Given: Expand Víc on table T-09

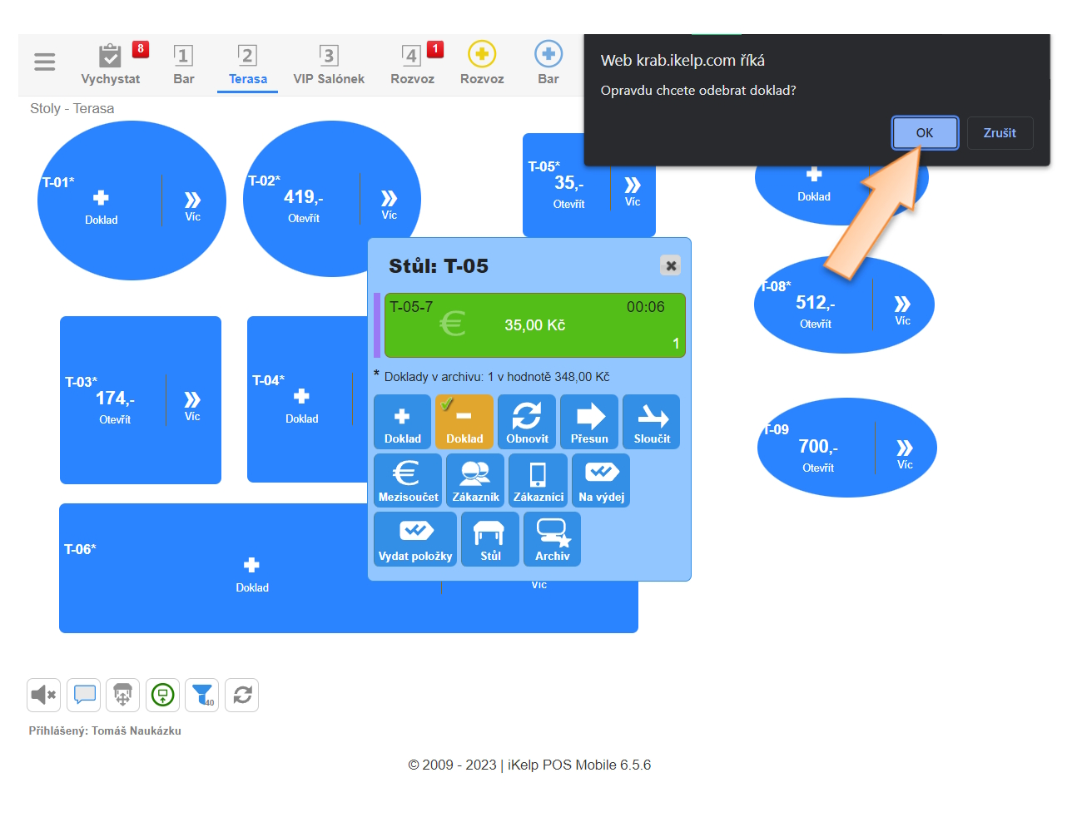Looking at the screenshot, I should click(x=905, y=453).
